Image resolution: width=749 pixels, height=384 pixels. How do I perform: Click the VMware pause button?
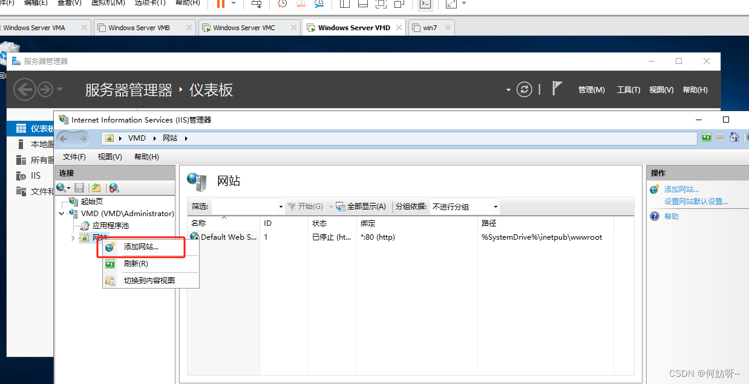tap(220, 4)
